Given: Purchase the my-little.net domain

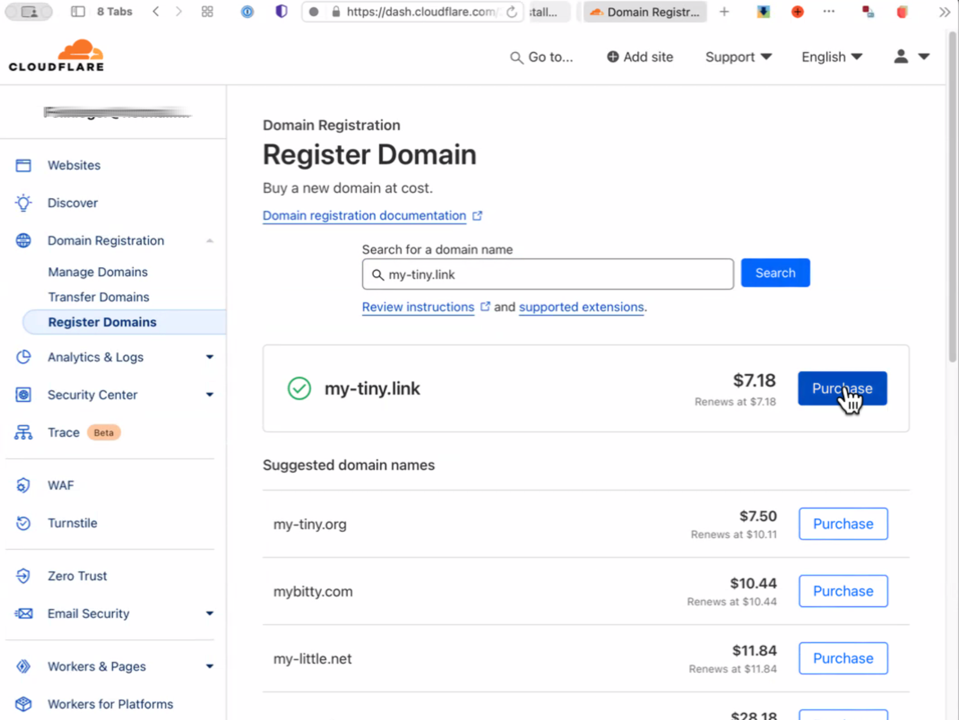Looking at the screenshot, I should click(843, 658).
